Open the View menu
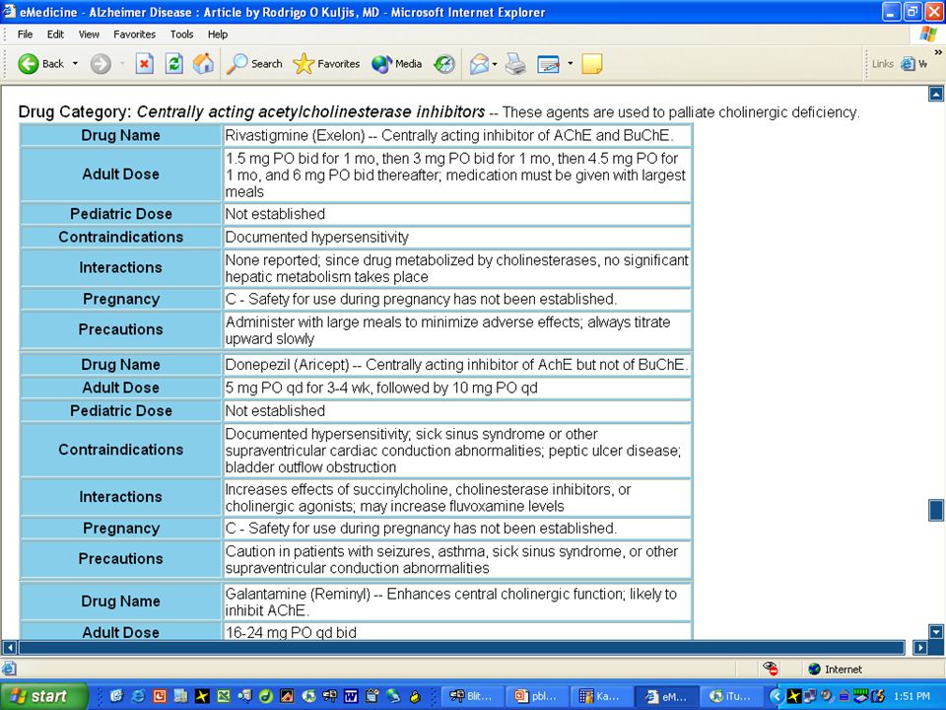Image resolution: width=946 pixels, height=710 pixels. click(89, 35)
